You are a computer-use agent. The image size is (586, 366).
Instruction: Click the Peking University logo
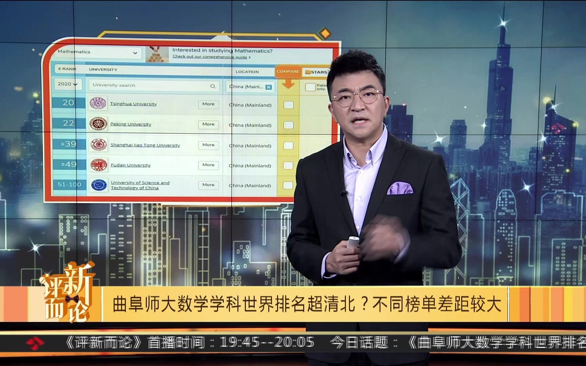(x=98, y=124)
